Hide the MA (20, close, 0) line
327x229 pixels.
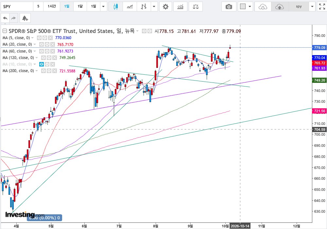click(42, 44)
